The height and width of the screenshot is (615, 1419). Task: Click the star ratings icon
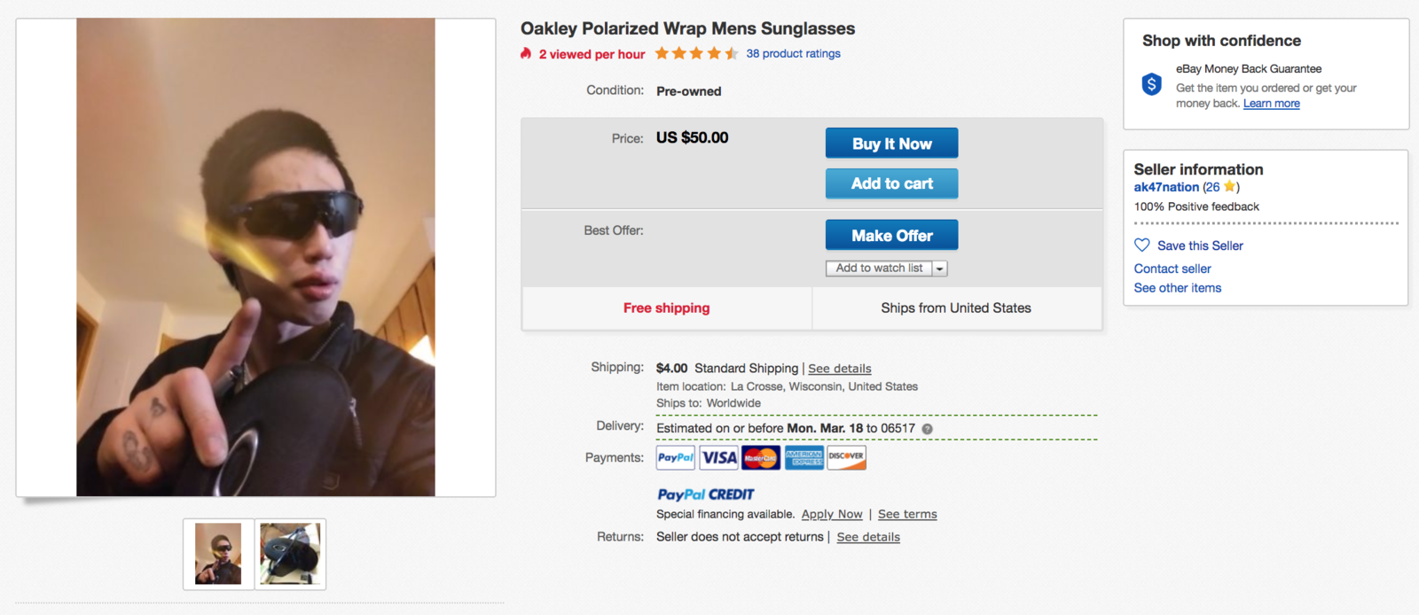click(x=696, y=54)
